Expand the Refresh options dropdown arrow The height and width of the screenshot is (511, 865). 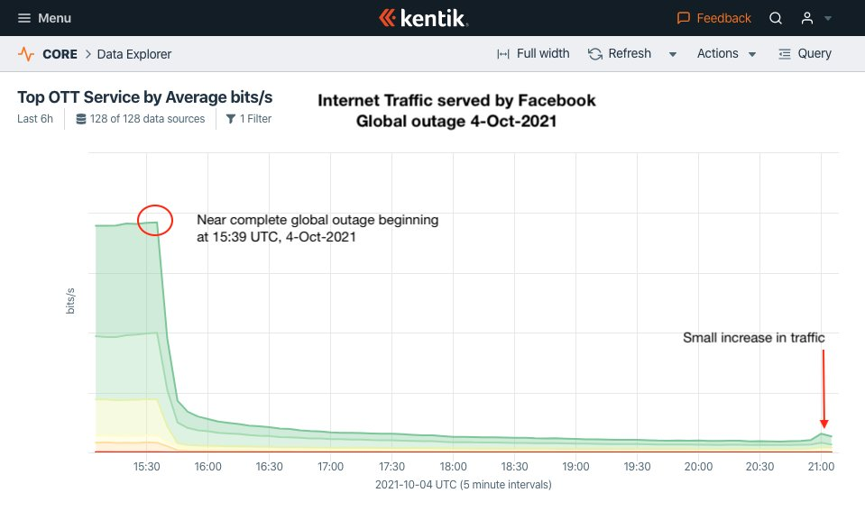(673, 55)
